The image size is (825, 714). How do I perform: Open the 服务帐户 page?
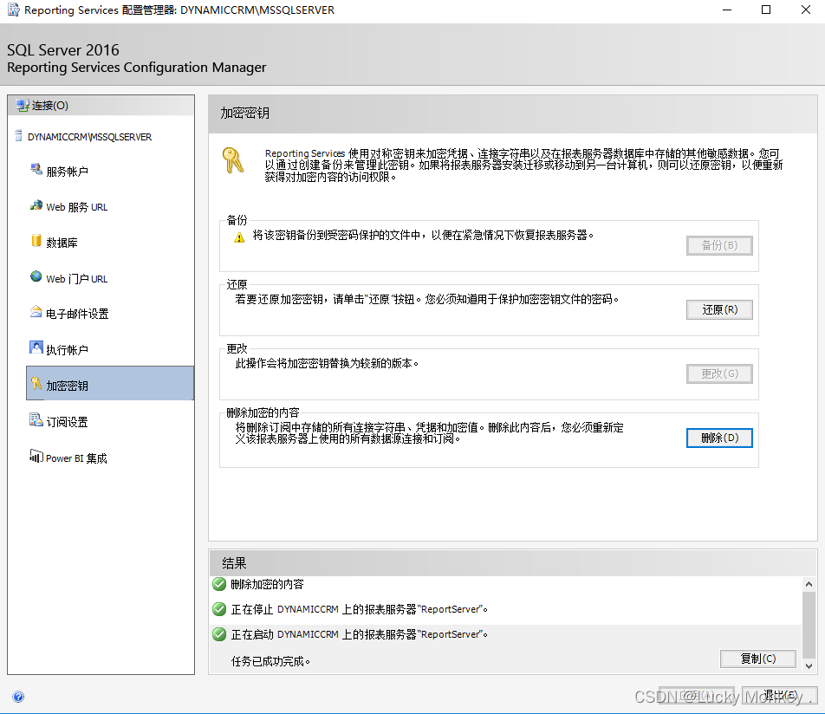coord(67,172)
